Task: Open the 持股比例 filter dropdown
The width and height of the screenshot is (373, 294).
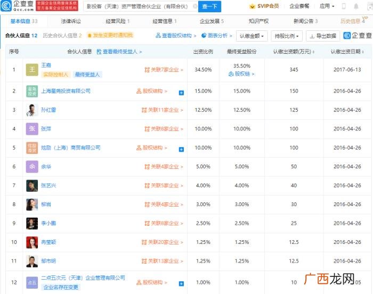Action: pos(287,36)
